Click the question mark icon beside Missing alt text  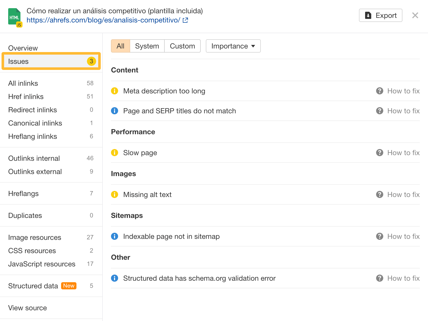coord(379,194)
